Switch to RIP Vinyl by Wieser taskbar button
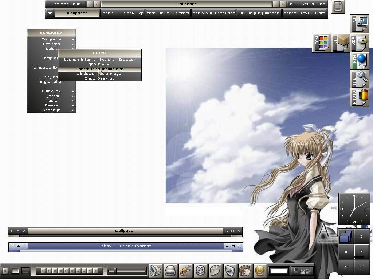Image resolution: width=373 pixels, height=279 pixels. 259,13
